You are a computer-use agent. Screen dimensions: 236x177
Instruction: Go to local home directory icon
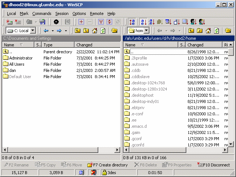click(95, 31)
